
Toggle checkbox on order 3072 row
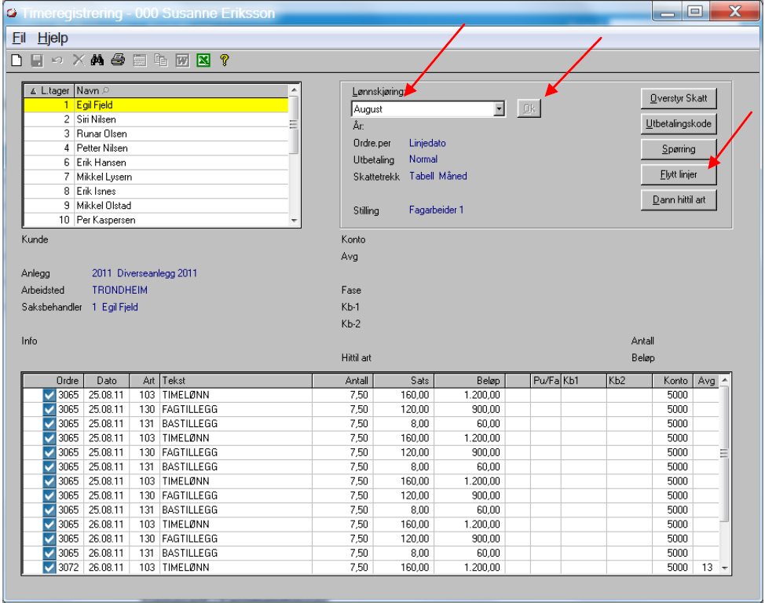[49, 568]
